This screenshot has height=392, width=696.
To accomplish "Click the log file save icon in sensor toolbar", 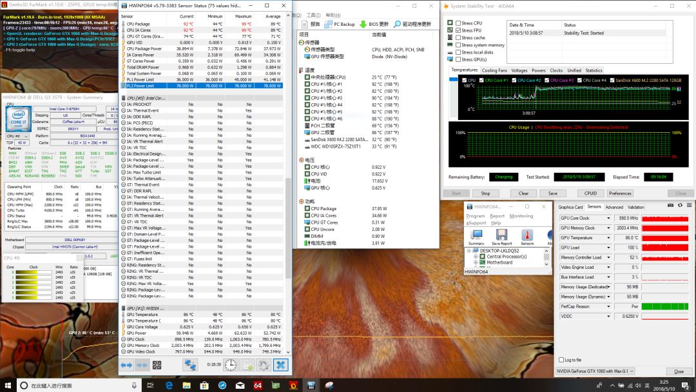I will [x=247, y=365].
